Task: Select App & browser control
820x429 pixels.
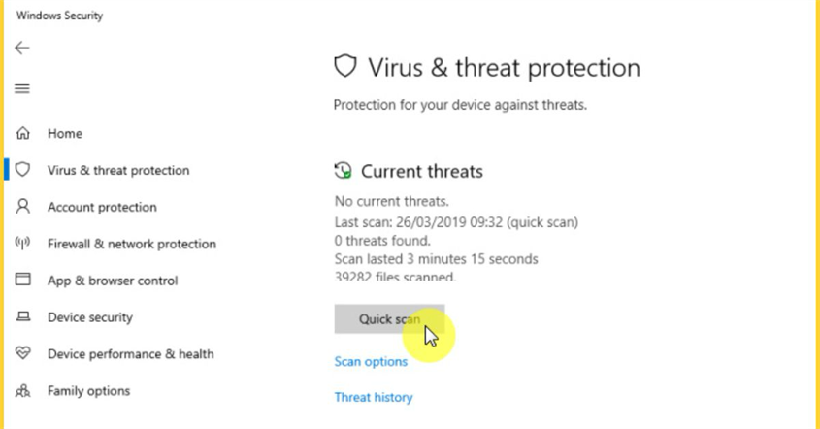Action: (x=113, y=280)
